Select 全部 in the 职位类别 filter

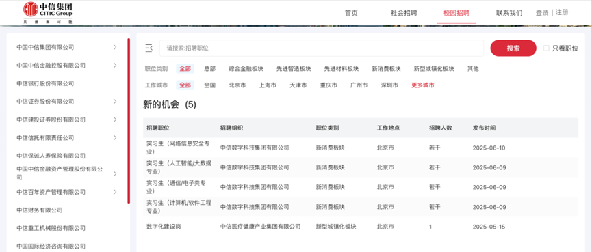pos(185,68)
